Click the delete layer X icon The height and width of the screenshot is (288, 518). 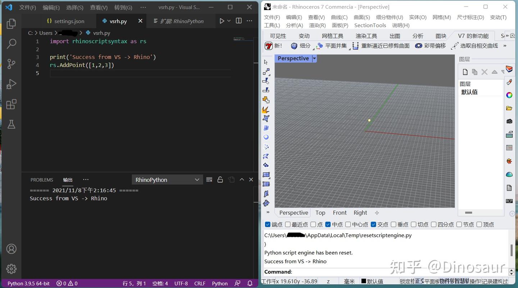[484, 72]
